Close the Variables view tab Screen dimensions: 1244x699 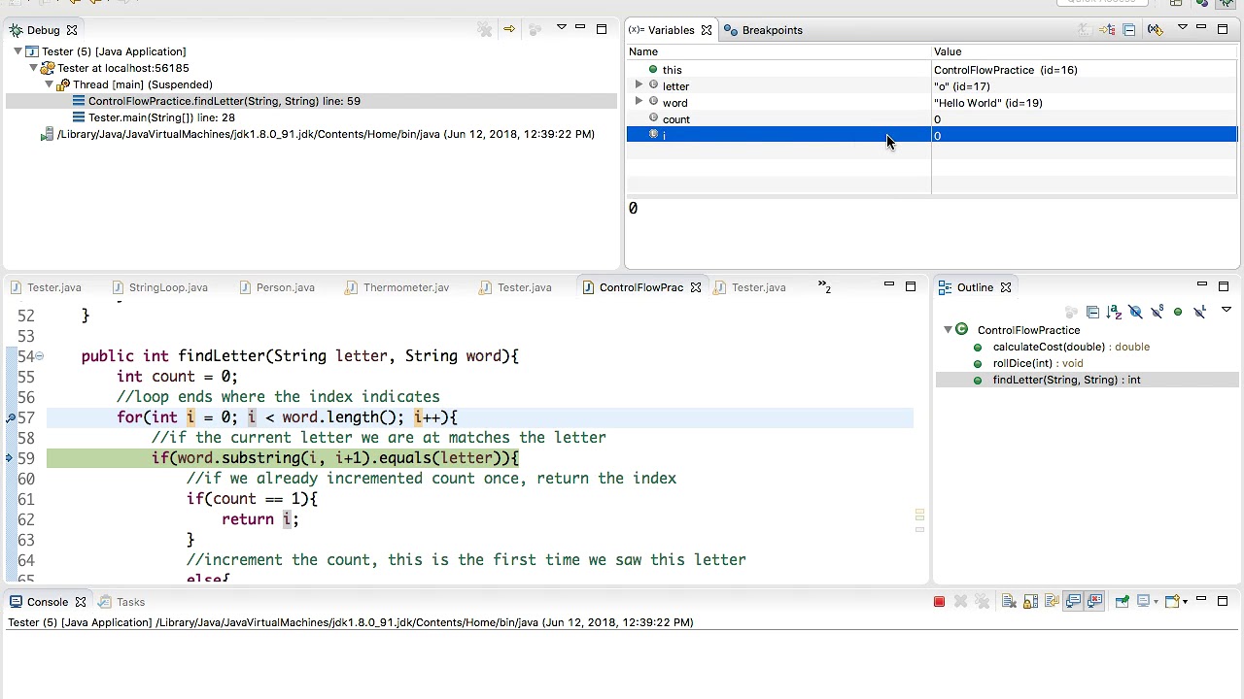pyautogui.click(x=707, y=30)
